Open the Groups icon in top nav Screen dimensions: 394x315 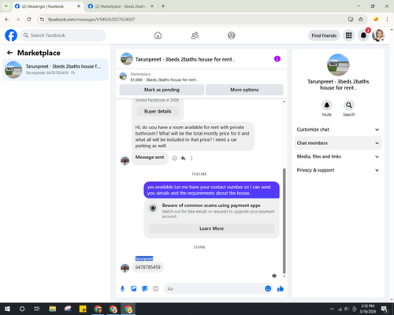tap(232, 35)
